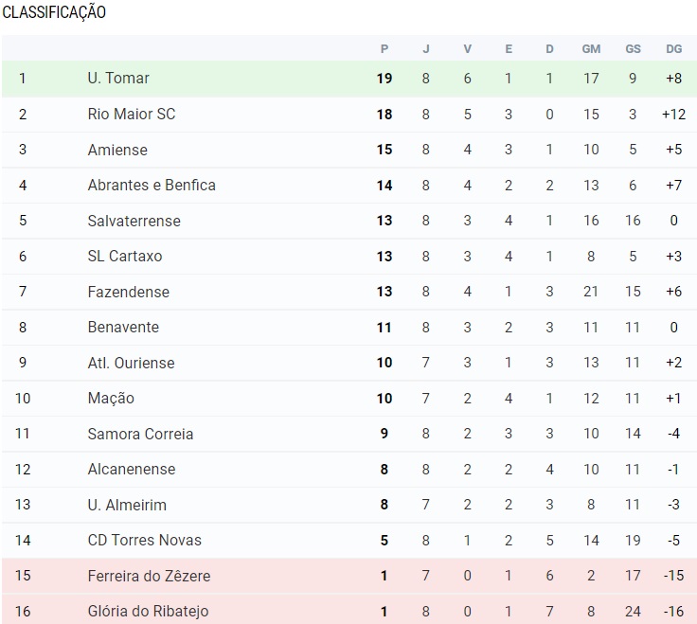Select the Mação team name
This screenshot has height=624, width=697.
(111, 398)
